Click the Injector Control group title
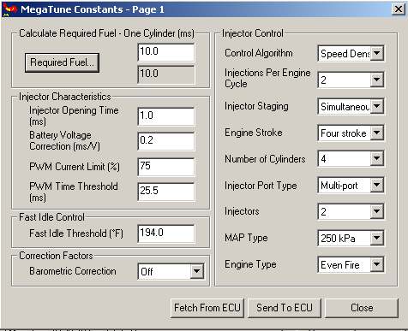This screenshot has height=331, width=408. coord(253,33)
